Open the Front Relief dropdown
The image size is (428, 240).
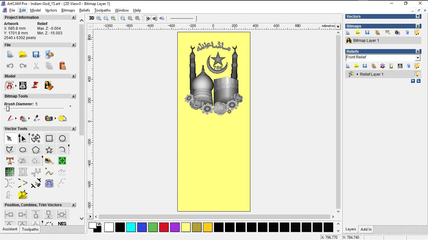point(417,58)
